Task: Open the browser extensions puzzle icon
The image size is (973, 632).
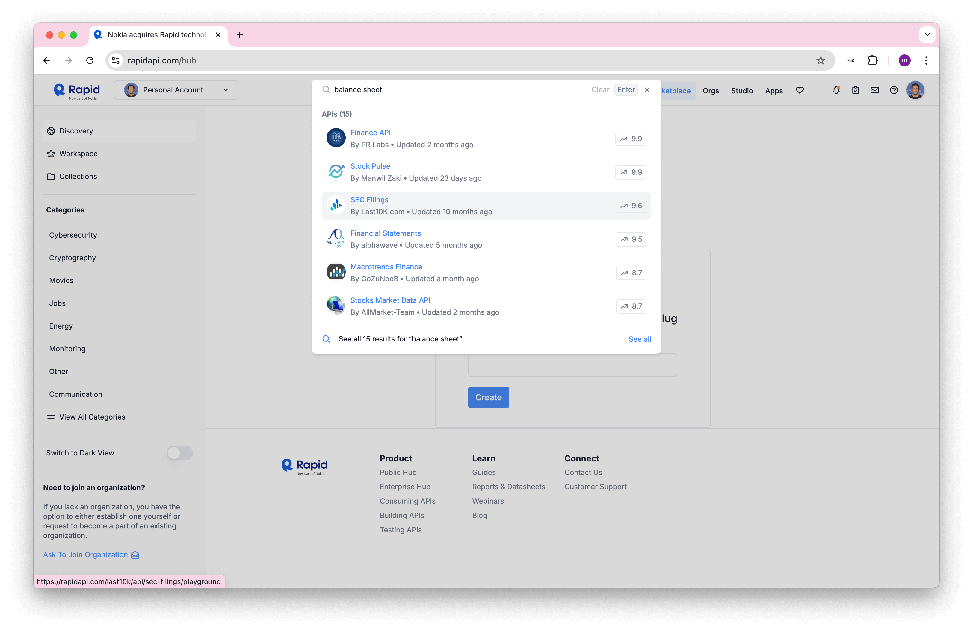Action: (x=872, y=60)
